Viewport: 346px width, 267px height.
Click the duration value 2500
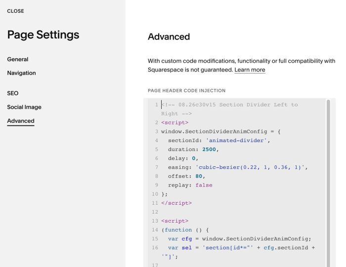209,150
